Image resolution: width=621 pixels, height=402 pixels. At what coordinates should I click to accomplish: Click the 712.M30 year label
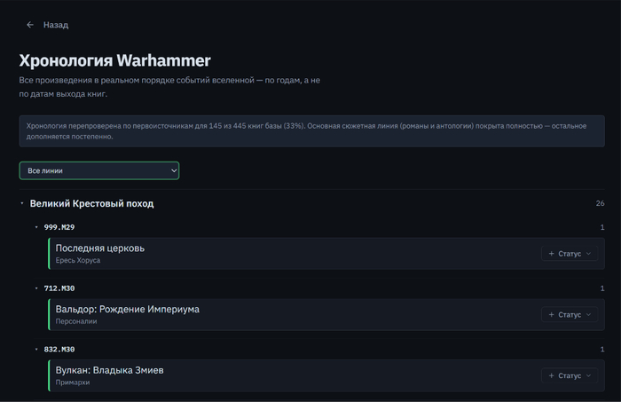coord(59,288)
